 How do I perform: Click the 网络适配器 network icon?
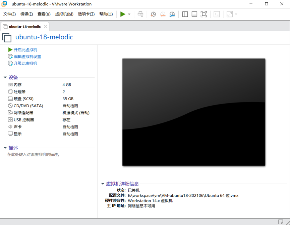pos(10,113)
